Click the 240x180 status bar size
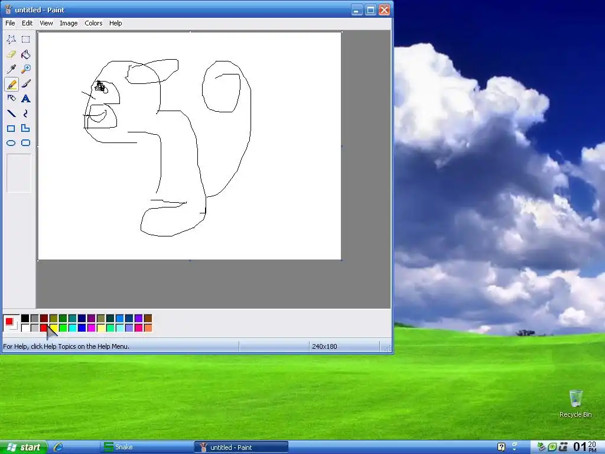Image resolution: width=605 pixels, height=454 pixels. [324, 346]
